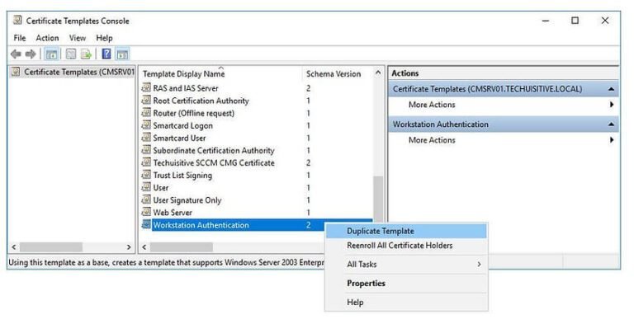The image size is (634, 324).
Task: Click schema version 2 of Techuisitive SCCM CMG
Action: [x=309, y=162]
